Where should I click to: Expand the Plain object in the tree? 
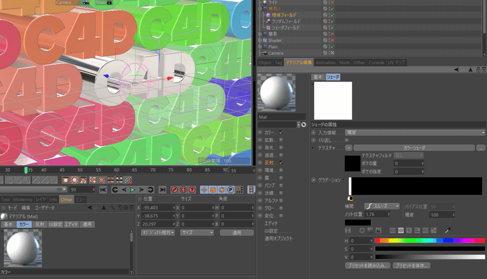260,47
